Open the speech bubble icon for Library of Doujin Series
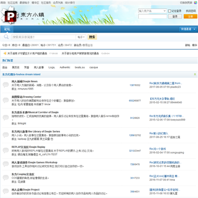 point(5,135)
